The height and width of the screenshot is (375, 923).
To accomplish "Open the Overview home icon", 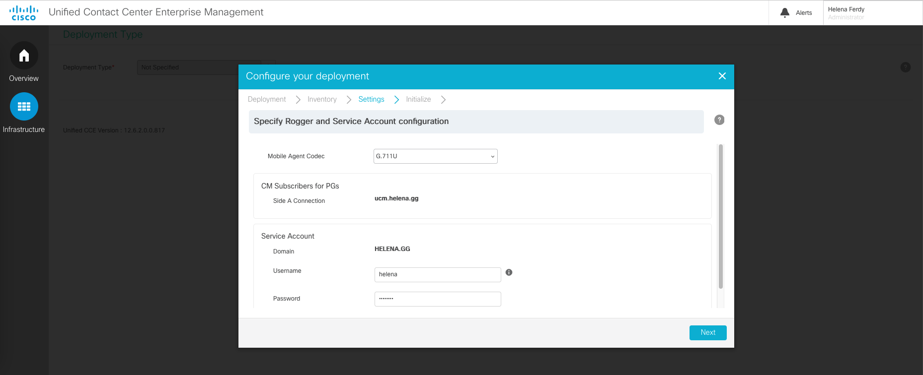I will click(24, 56).
